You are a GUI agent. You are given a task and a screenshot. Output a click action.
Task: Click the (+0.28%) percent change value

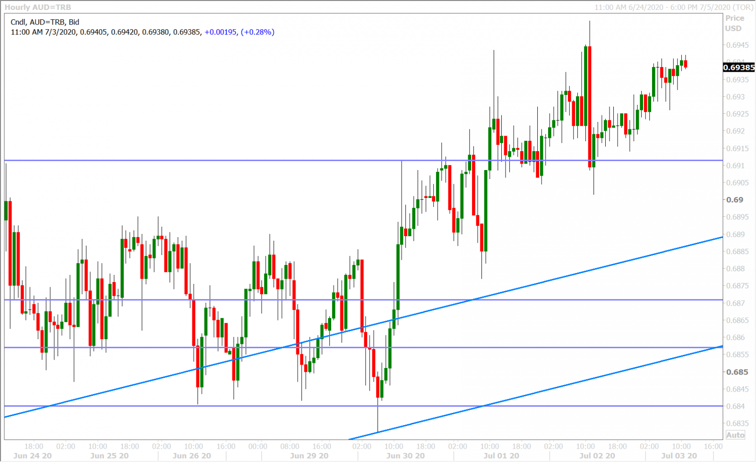(258, 32)
